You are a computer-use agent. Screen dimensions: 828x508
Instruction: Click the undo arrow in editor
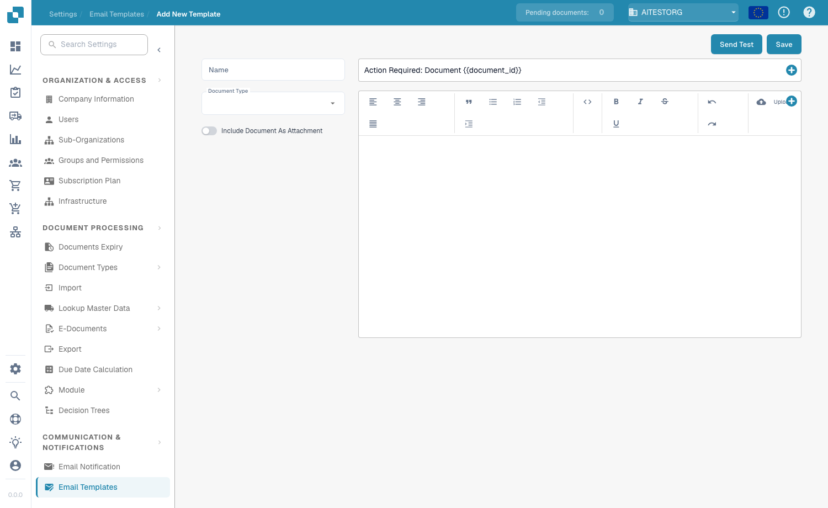pos(712,102)
